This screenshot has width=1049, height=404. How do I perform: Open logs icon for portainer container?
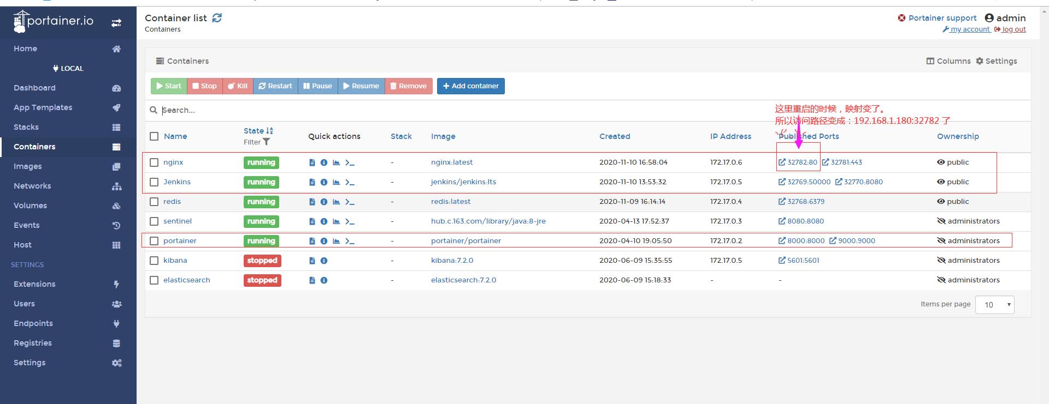[312, 241]
